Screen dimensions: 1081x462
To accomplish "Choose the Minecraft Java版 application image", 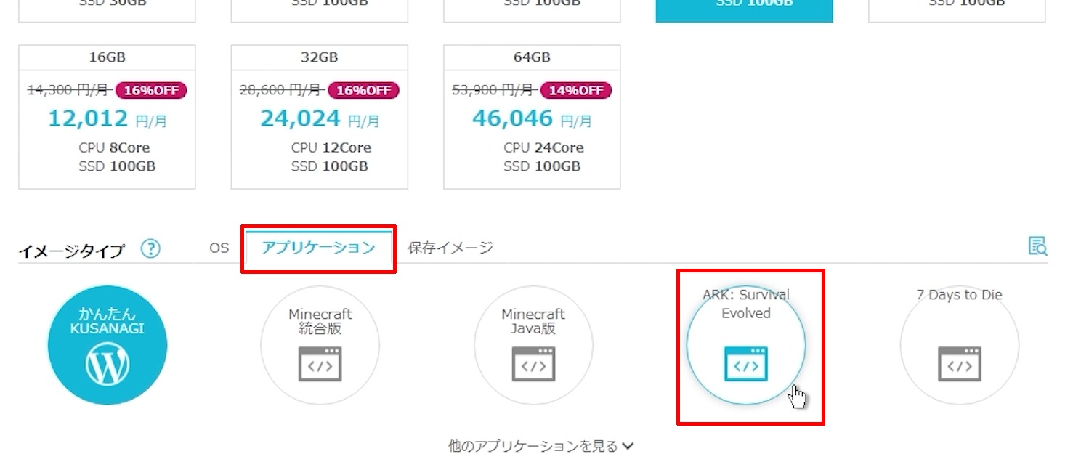I will (x=533, y=345).
